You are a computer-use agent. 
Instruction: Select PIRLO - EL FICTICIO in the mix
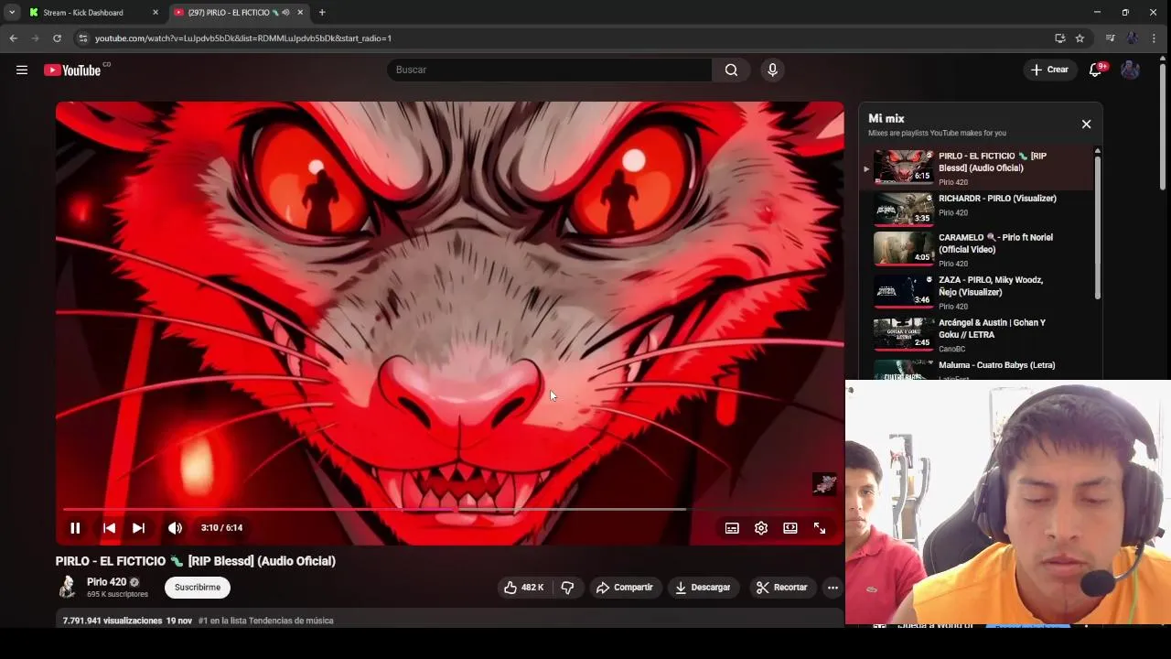975,168
